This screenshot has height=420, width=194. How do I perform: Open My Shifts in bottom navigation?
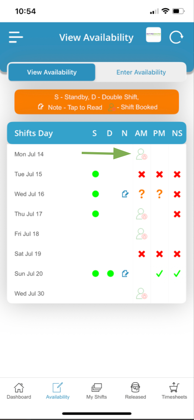(x=97, y=391)
